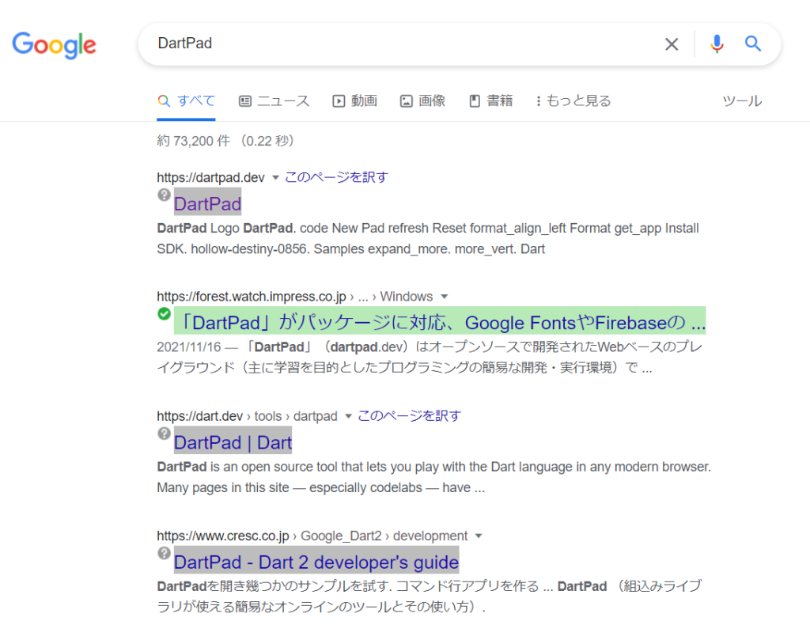This screenshot has height=640, width=810.
Task: Clear the search box with X icon
Action: (672, 44)
